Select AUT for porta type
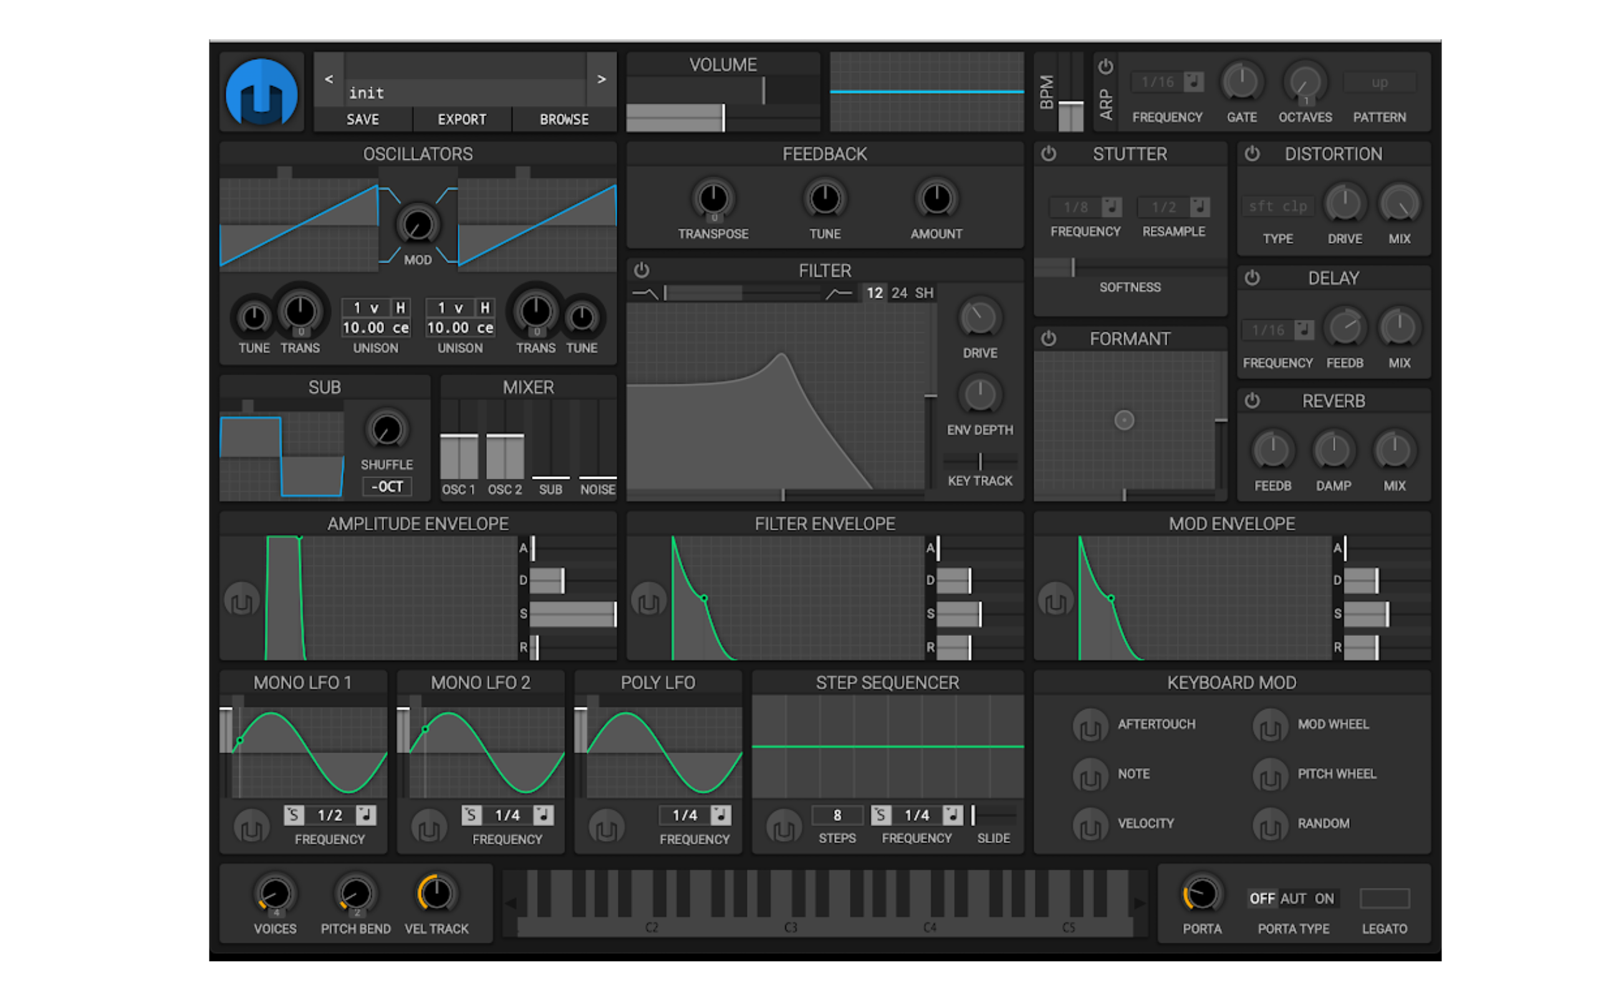 pos(1292,898)
